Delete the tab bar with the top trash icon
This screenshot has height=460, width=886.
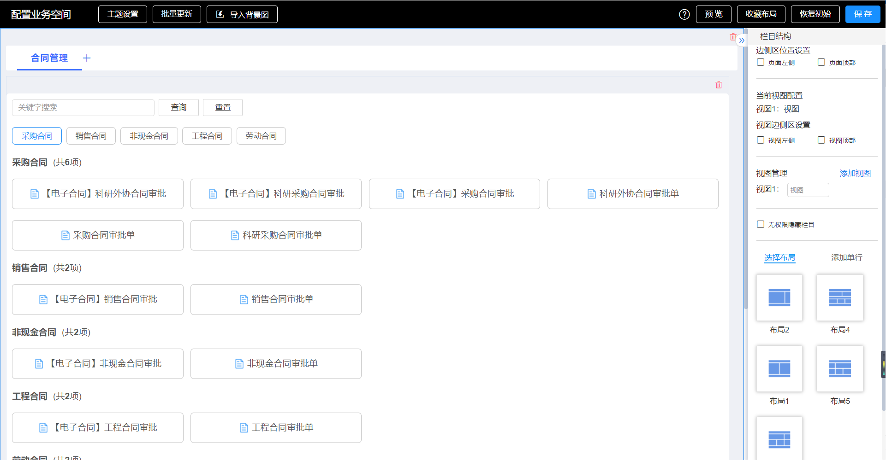733,36
